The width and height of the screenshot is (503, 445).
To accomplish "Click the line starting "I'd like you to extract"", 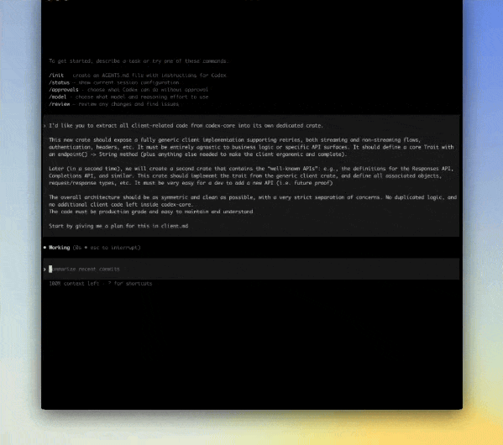I will pyautogui.click(x=186, y=125).
